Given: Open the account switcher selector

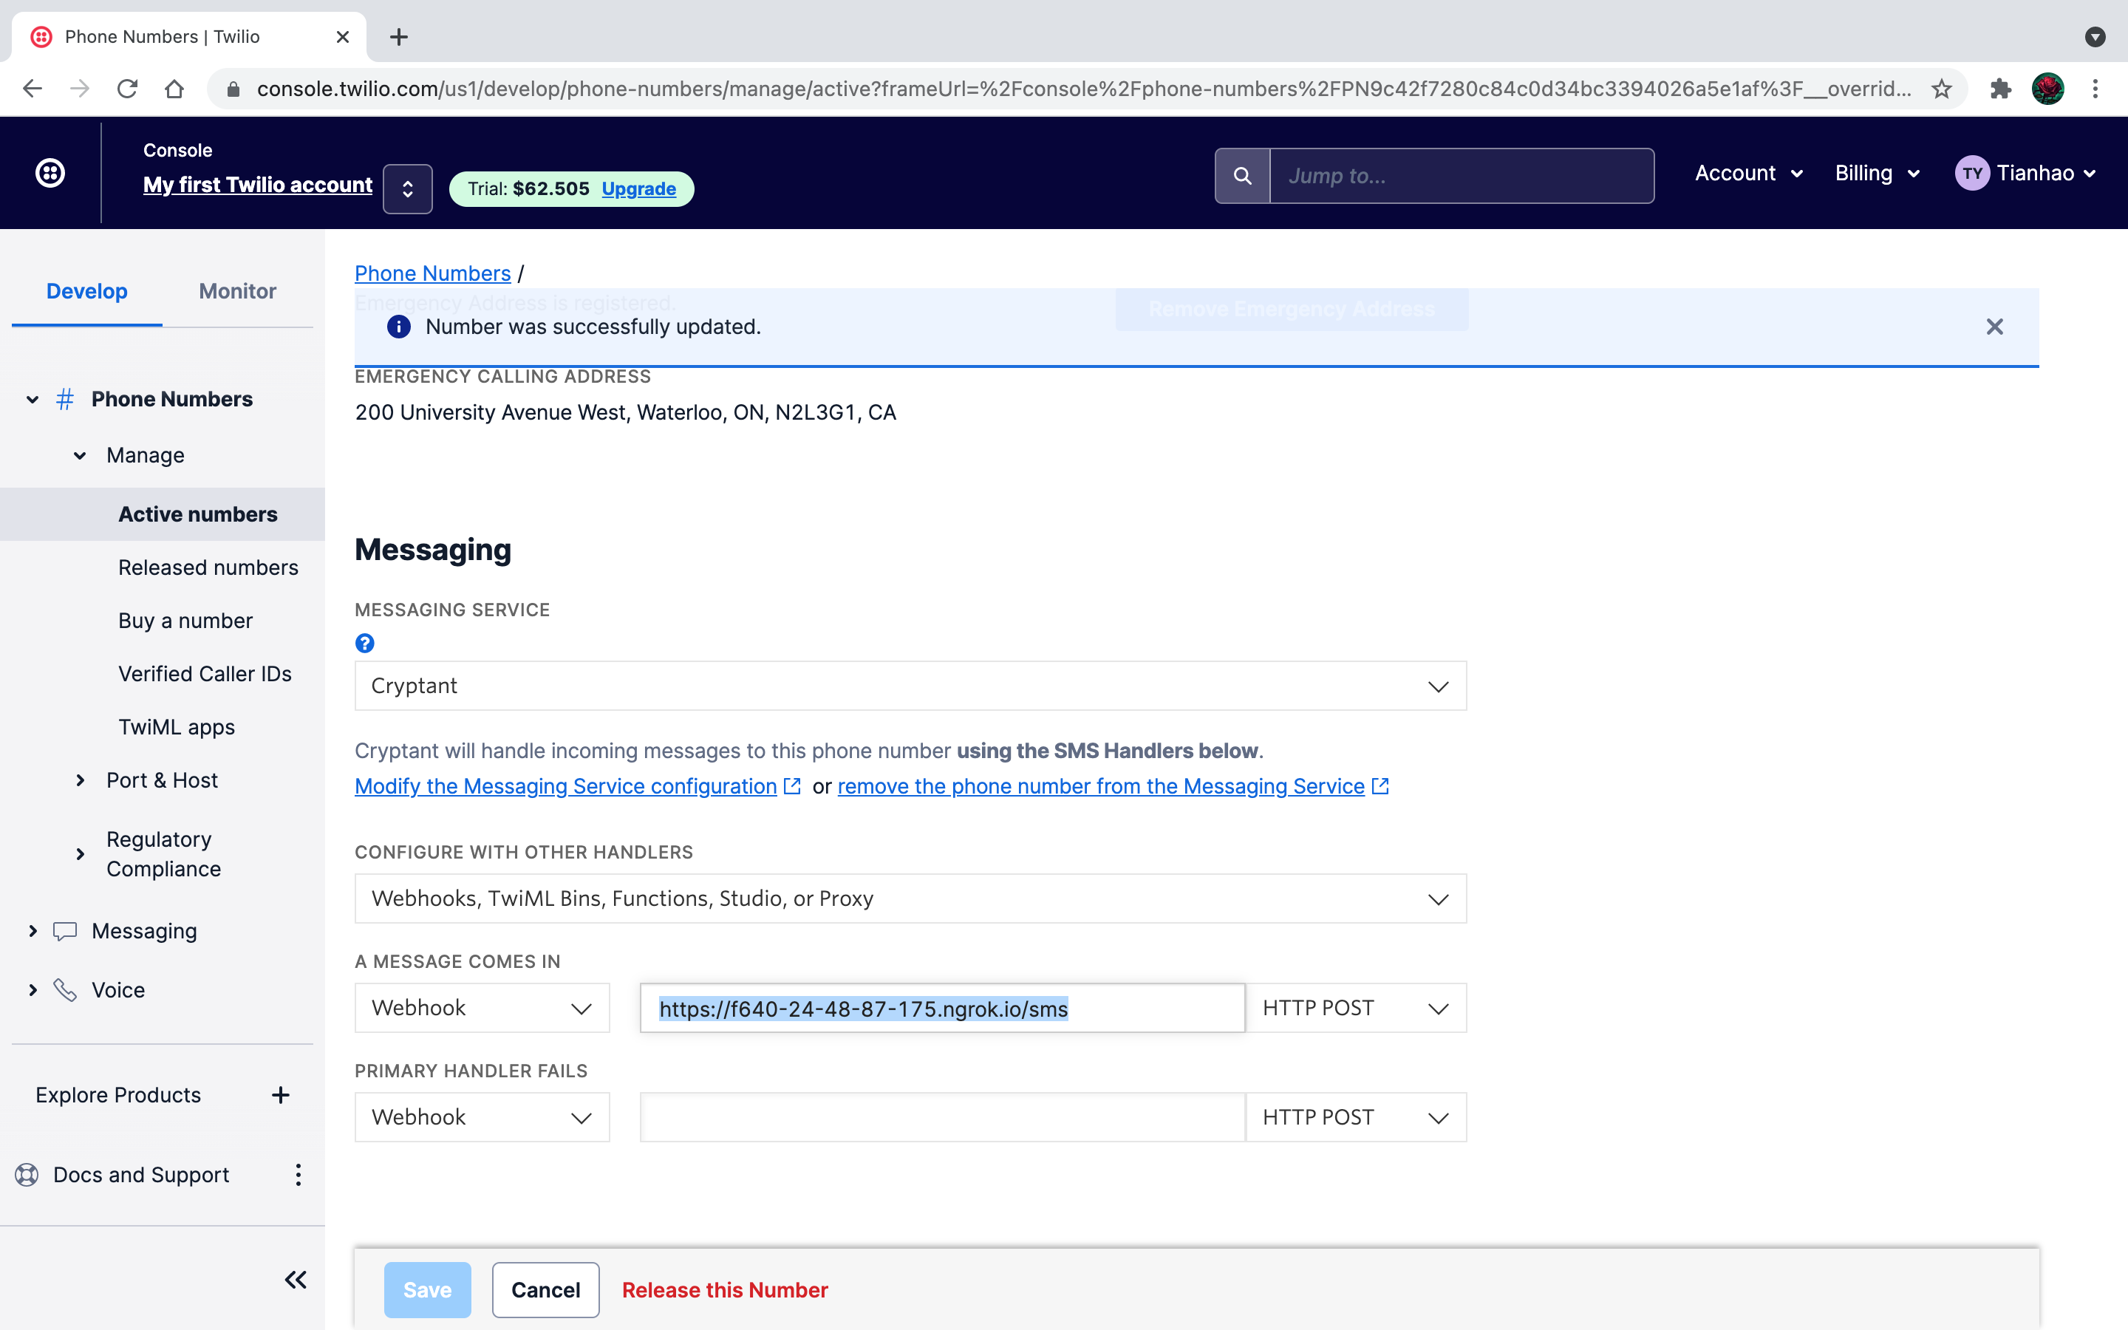Looking at the screenshot, I should click(x=407, y=189).
